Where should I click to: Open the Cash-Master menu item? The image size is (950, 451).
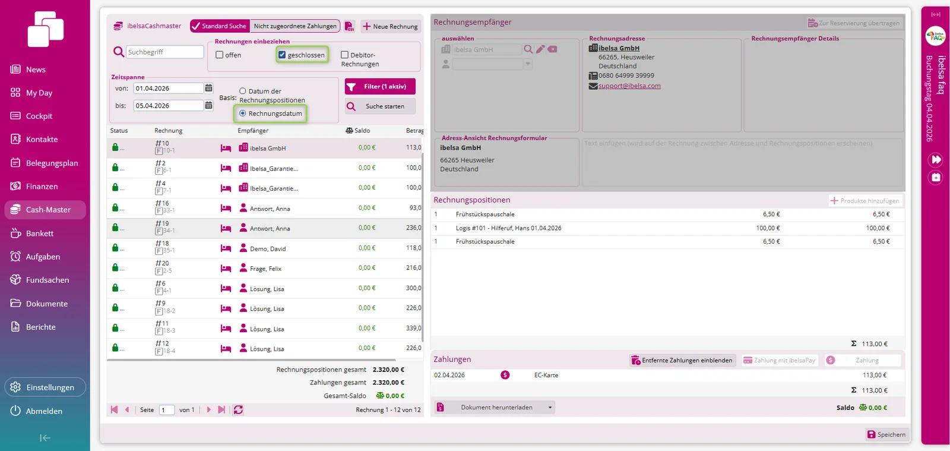[x=45, y=210]
